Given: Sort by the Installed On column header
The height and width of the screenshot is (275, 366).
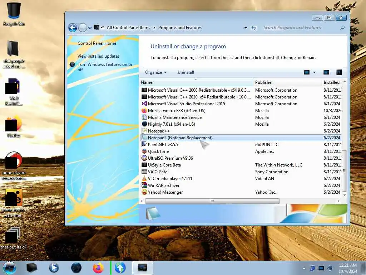Looking at the screenshot, I should click(332, 82).
